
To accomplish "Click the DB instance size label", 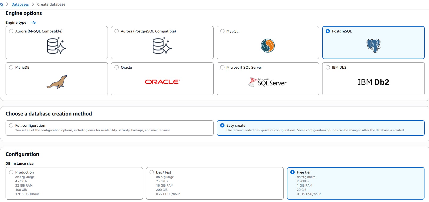I will pyautogui.click(x=19, y=163).
